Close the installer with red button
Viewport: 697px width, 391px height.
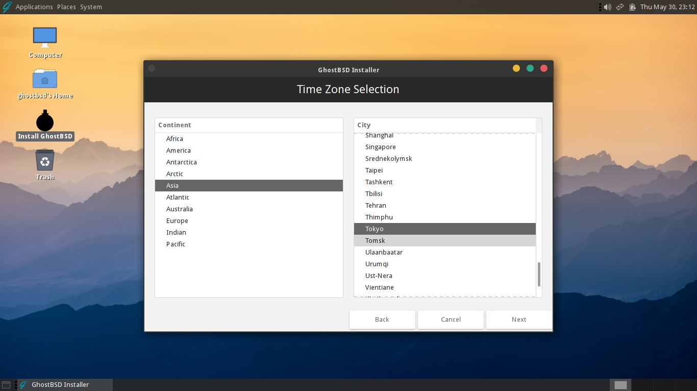click(x=544, y=68)
